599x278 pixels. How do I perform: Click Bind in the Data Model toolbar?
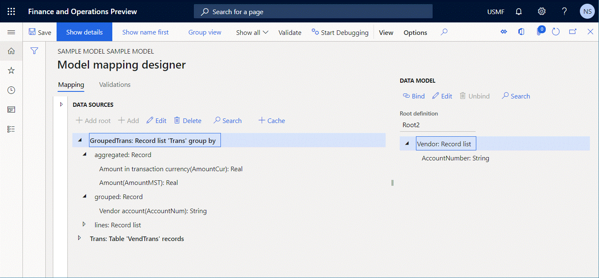[413, 96]
